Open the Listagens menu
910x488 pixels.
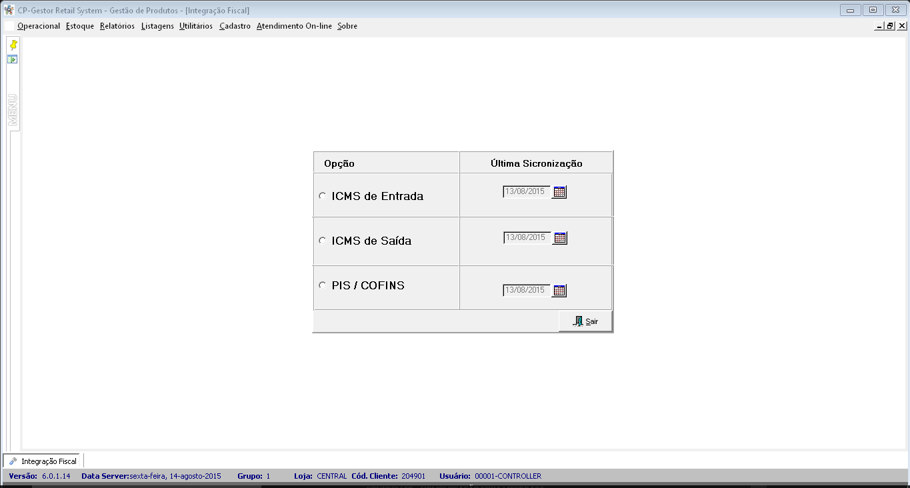tap(157, 26)
